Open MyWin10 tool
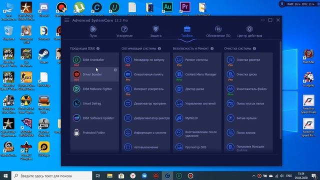The image size is (320, 180). point(197,118)
